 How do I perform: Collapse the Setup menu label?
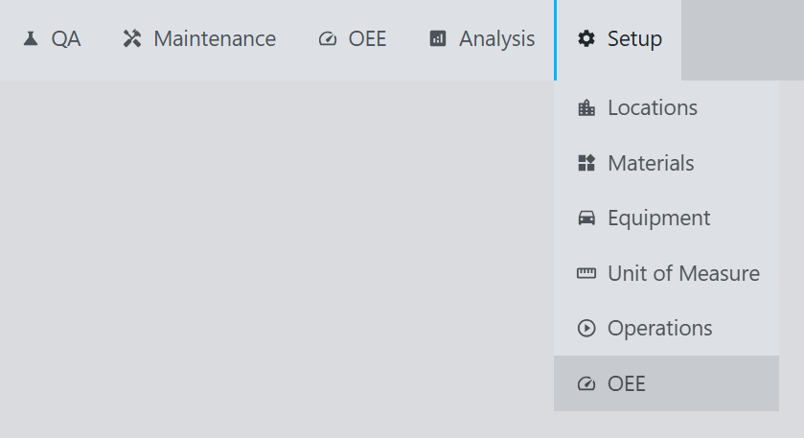[634, 39]
